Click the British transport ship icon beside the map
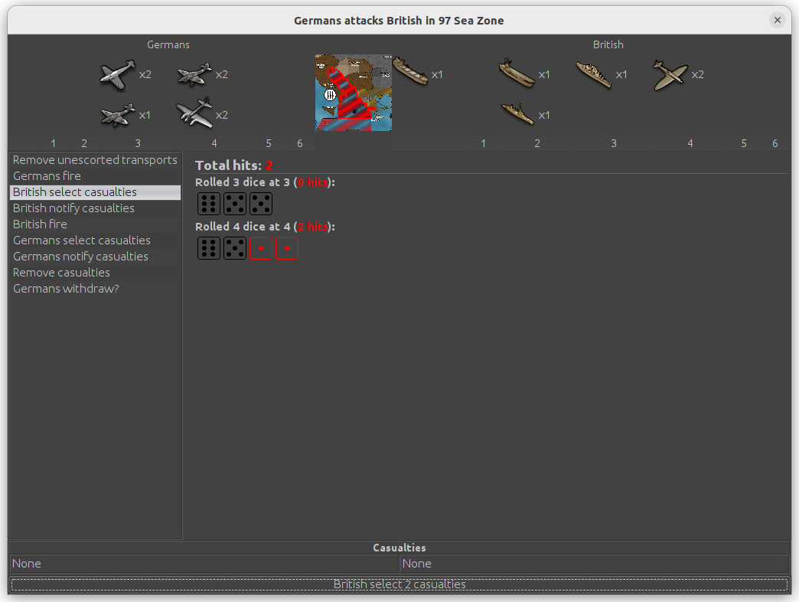799x602 pixels. click(x=410, y=72)
